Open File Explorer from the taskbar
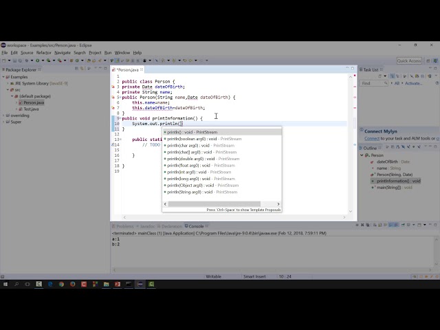 (x=106, y=284)
